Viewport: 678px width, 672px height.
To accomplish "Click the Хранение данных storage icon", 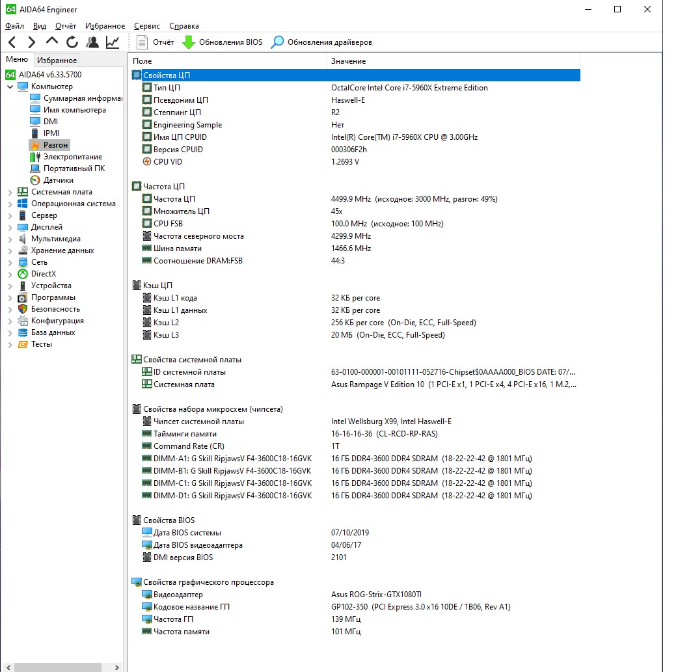I will coord(23,250).
